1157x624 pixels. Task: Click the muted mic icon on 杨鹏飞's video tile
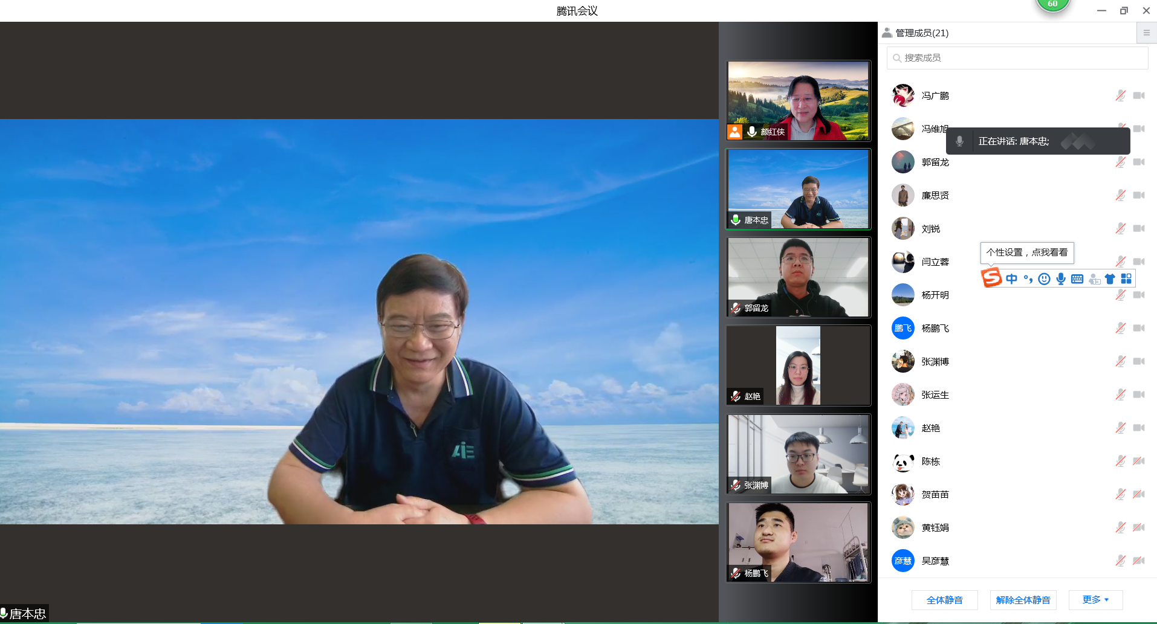736,573
